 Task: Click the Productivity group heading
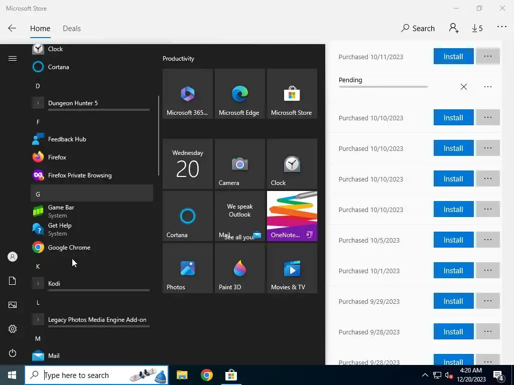pos(178,59)
